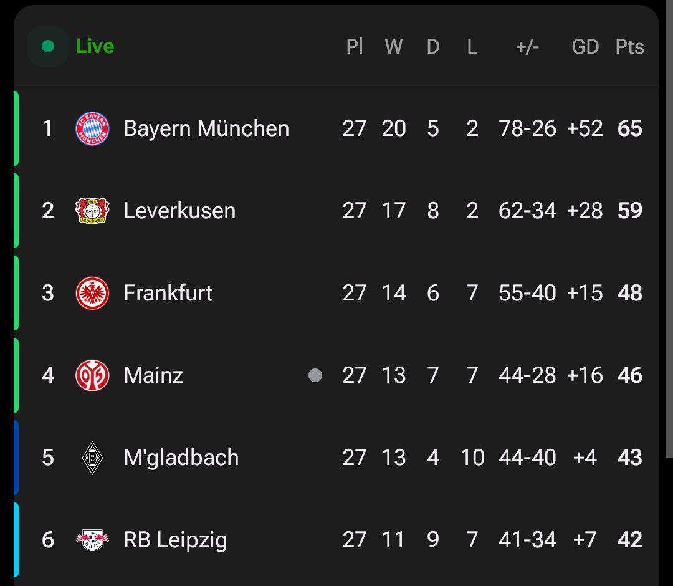Click the RB Leipzig bulls crest
Screen dimensions: 673x586
(92, 539)
